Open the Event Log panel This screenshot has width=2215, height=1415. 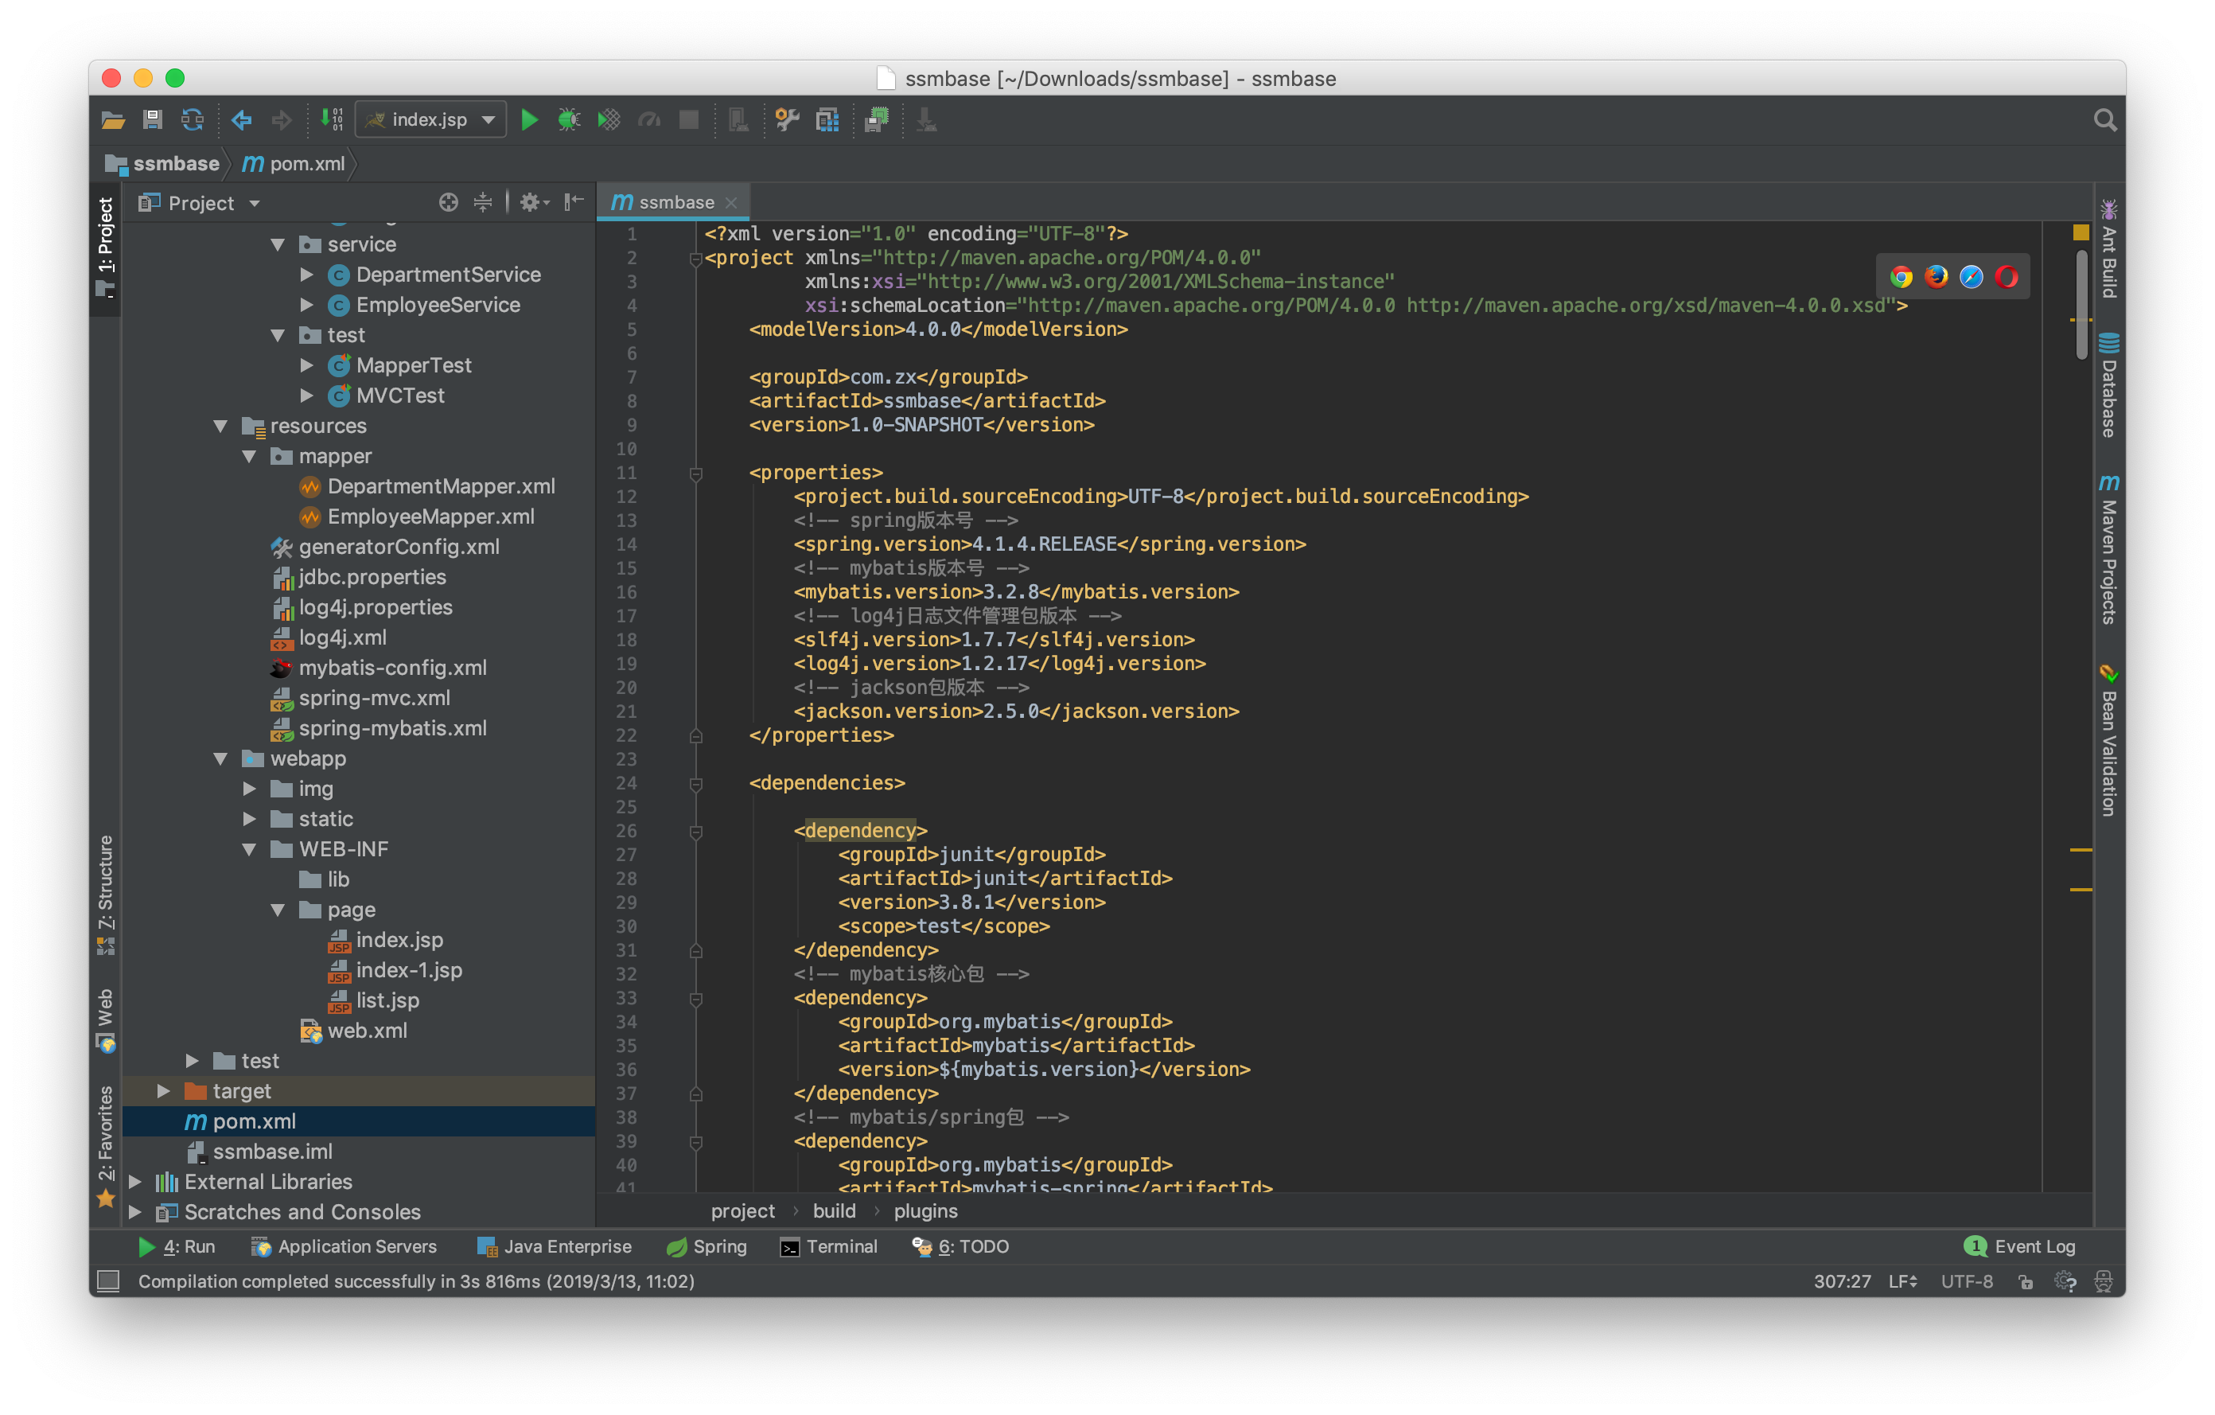tap(2020, 1246)
